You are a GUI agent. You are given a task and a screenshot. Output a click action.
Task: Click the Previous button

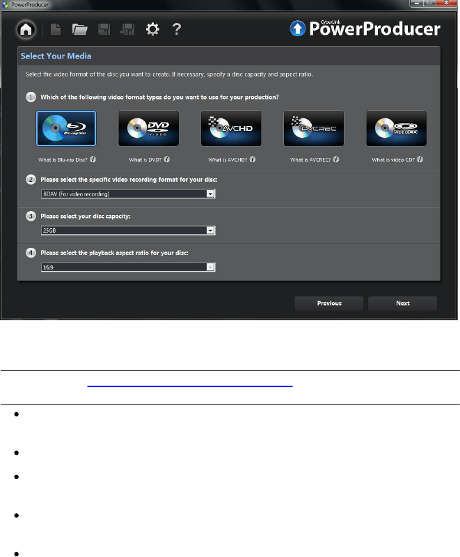[329, 304]
